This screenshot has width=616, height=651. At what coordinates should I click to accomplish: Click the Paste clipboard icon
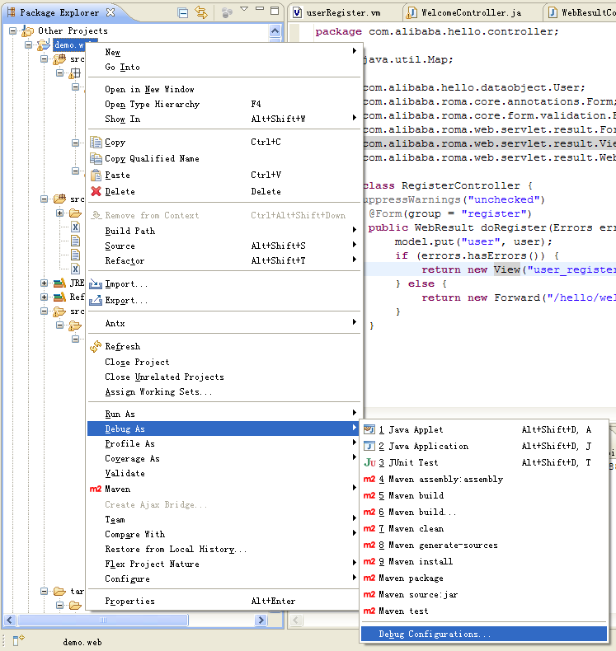(x=96, y=175)
